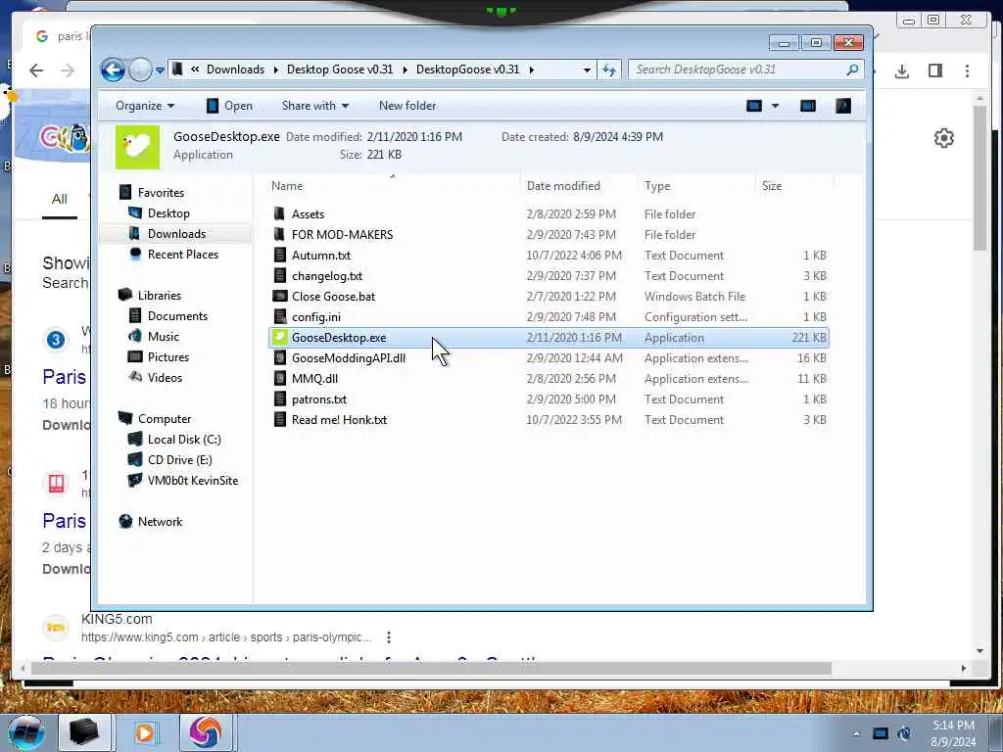This screenshot has height=752, width=1003.
Task: Sort by the Size column header
Action: tap(772, 186)
